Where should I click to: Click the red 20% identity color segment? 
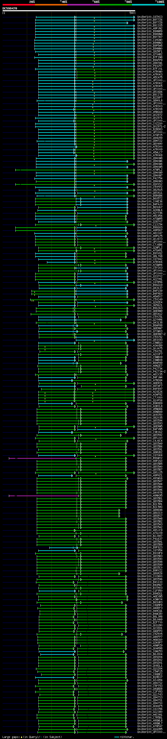[19, 5]
